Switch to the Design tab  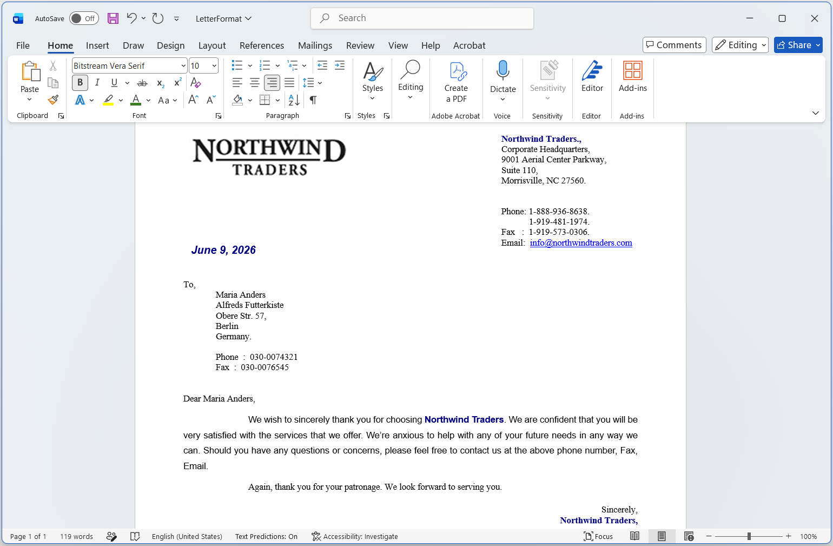pos(171,45)
